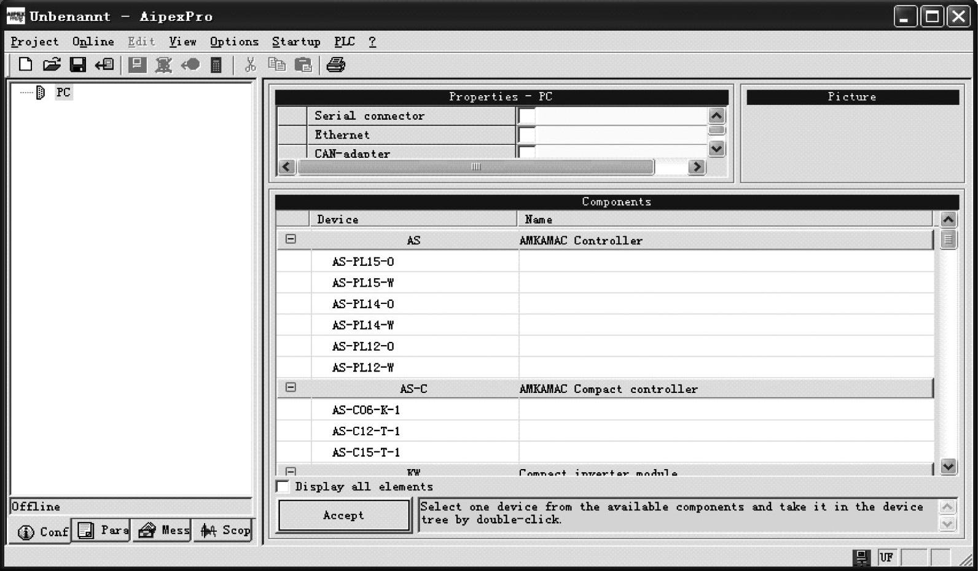Click the Copy icon in toolbar
This screenshot has height=571, width=978.
click(276, 64)
